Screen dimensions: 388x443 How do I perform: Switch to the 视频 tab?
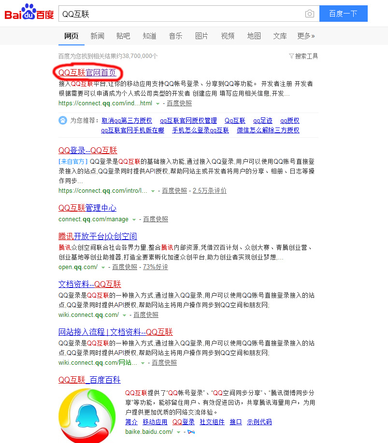pos(227,35)
